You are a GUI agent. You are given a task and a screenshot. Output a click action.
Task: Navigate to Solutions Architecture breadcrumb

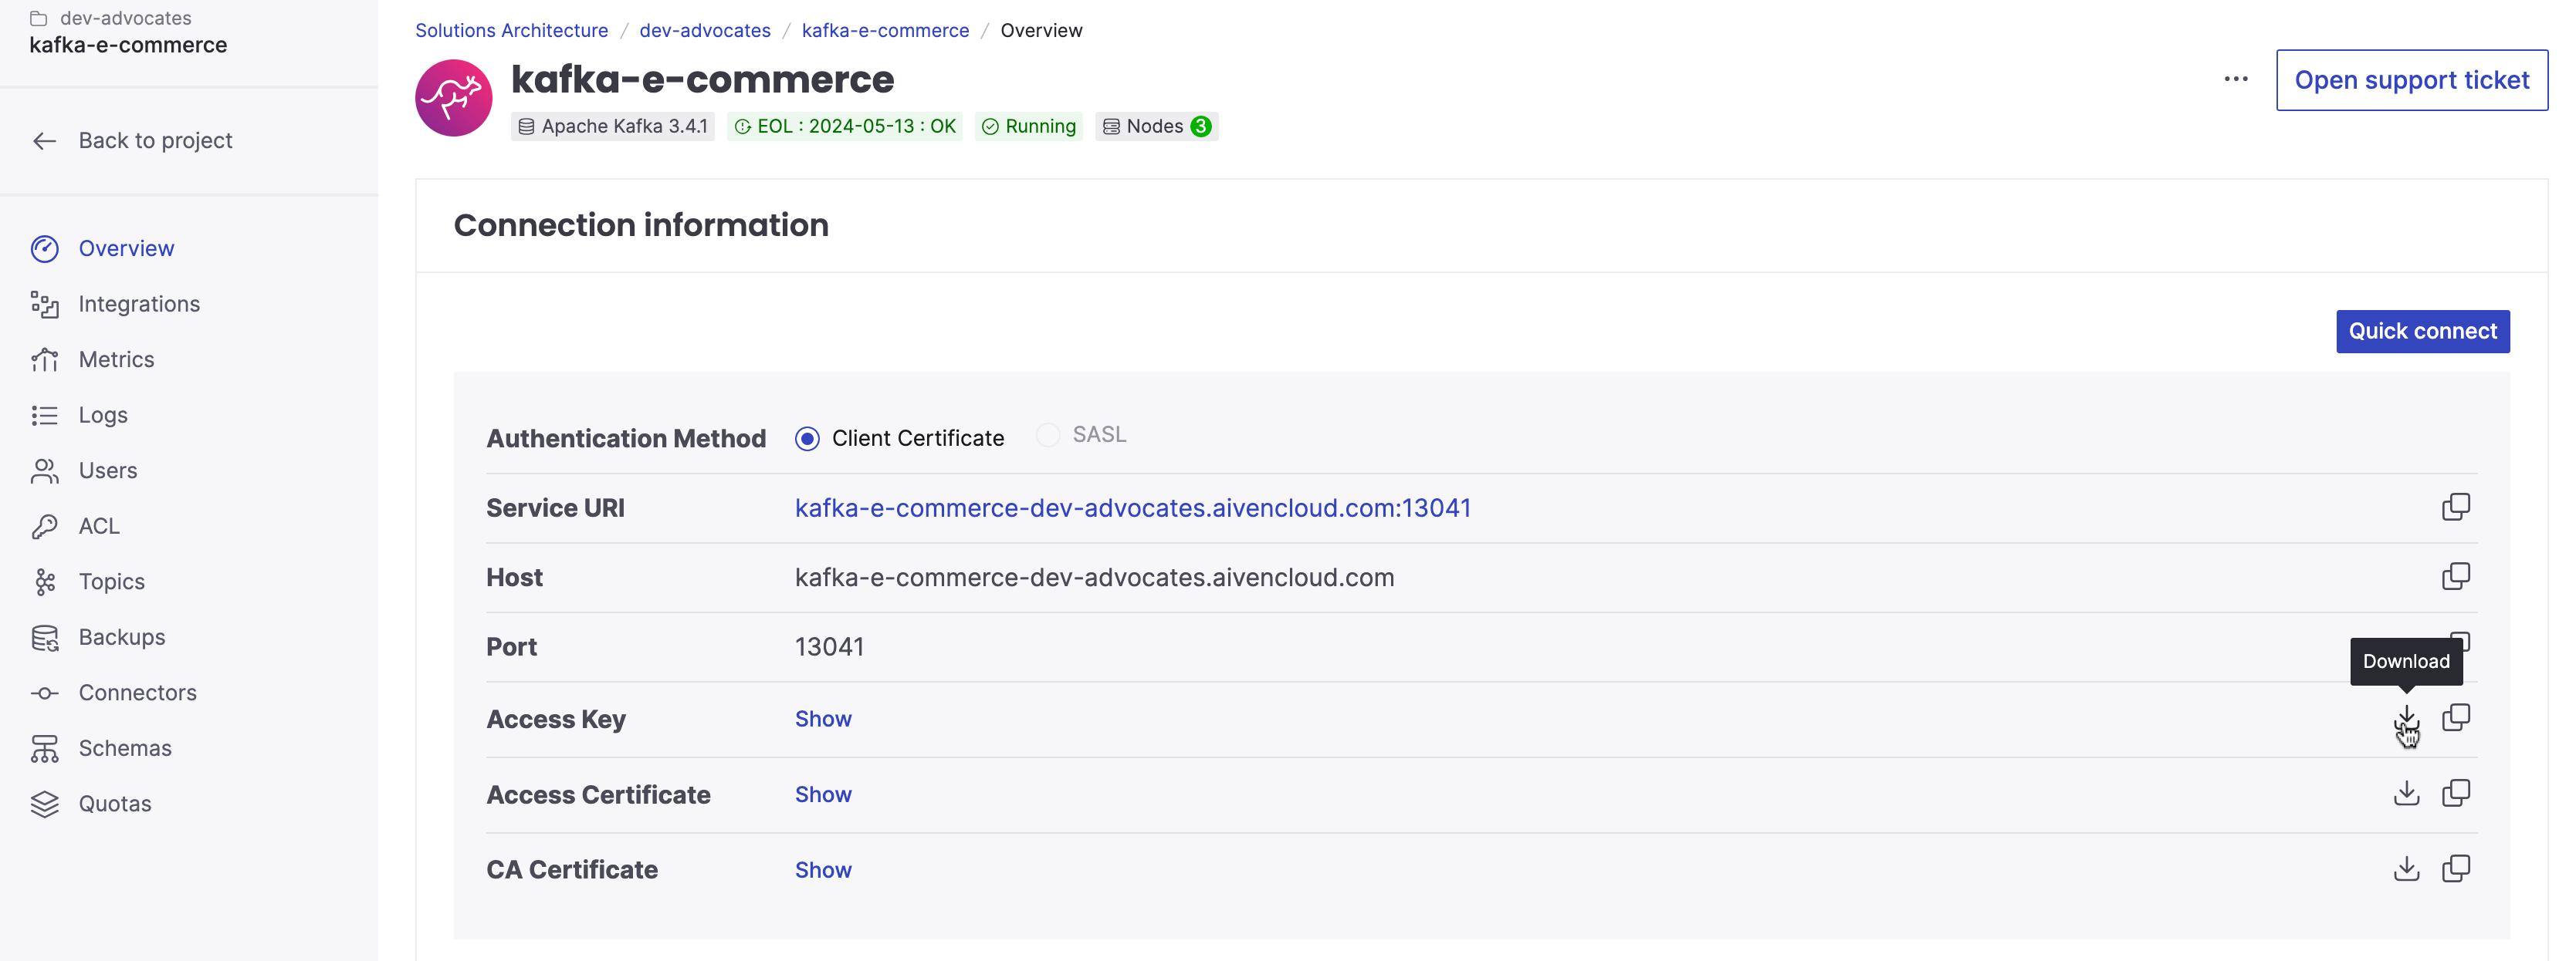pyautogui.click(x=512, y=30)
